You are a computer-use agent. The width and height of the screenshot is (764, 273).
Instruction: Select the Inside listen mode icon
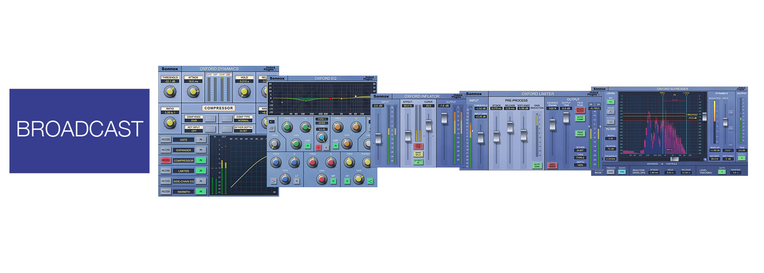(610, 112)
